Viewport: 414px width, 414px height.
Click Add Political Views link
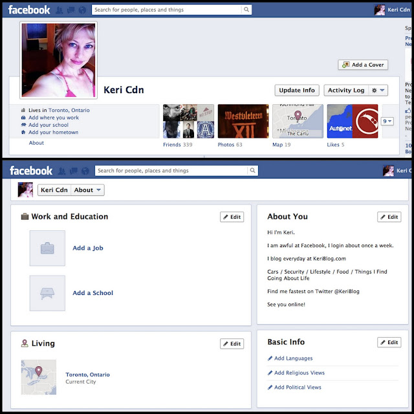coord(298,387)
